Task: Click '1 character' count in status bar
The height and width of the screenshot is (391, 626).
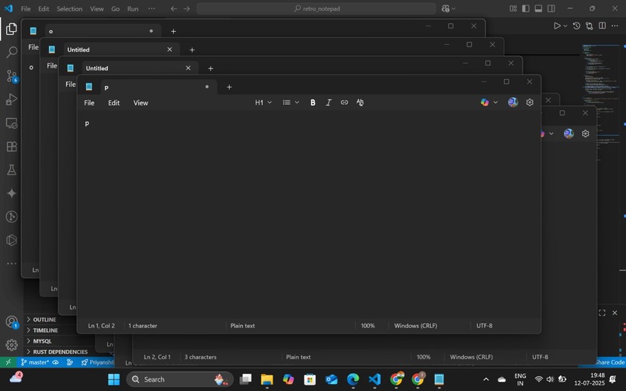Action: 143,326
